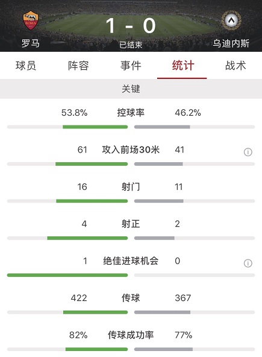Screen dimensions: 262x357
Task: Tap the 已结束 match status text
Action: click(x=131, y=45)
